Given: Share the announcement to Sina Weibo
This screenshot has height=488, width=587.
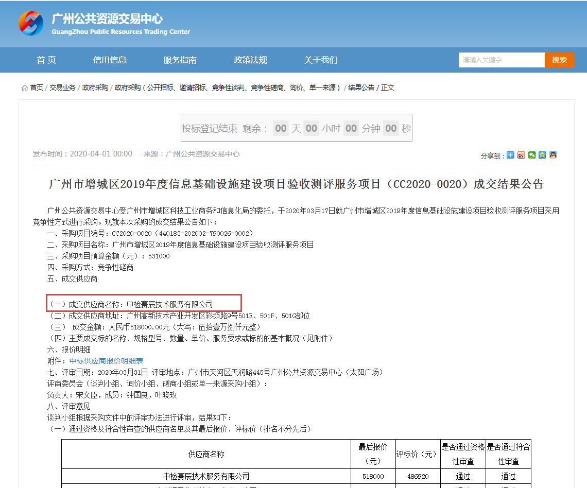Looking at the screenshot, I should (521, 155).
